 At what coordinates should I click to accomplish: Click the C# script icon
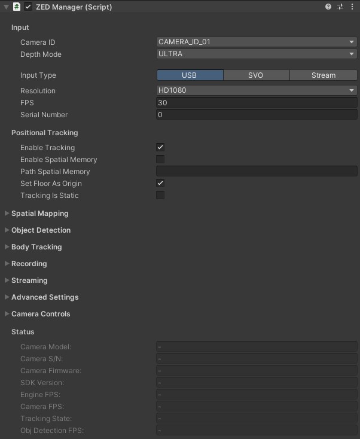tap(17, 7)
